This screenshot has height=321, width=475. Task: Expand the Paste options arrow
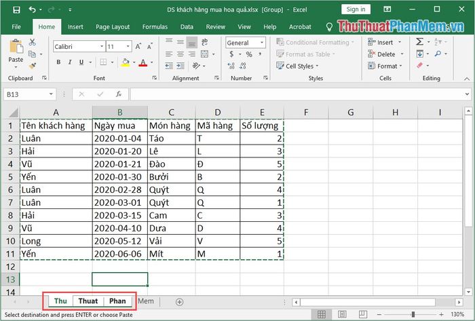pos(16,67)
